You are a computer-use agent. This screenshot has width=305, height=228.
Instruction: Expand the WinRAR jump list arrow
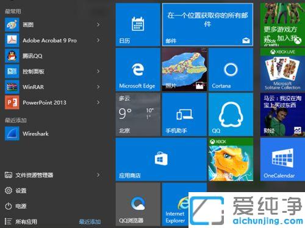98,87
